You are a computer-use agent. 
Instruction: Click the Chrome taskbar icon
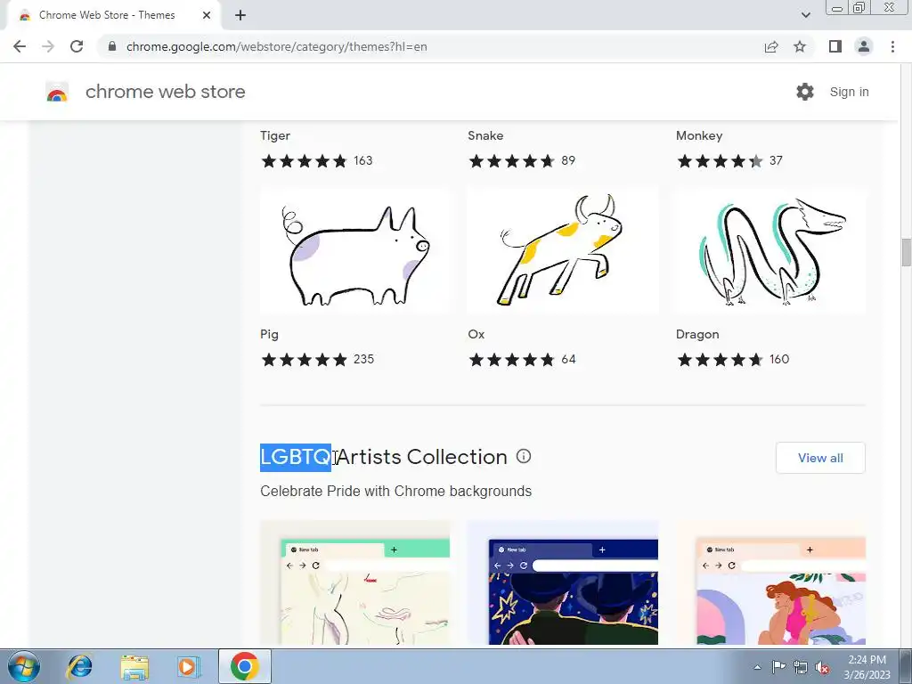tap(244, 666)
